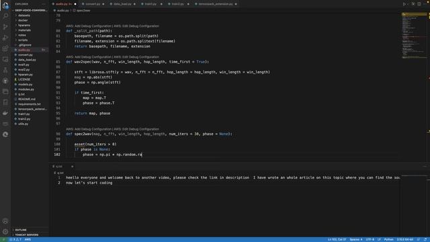Image resolution: width=430 pixels, height=242 pixels.
Task: Click spec2wav symbol in the breadcrumb
Action: coord(83,11)
